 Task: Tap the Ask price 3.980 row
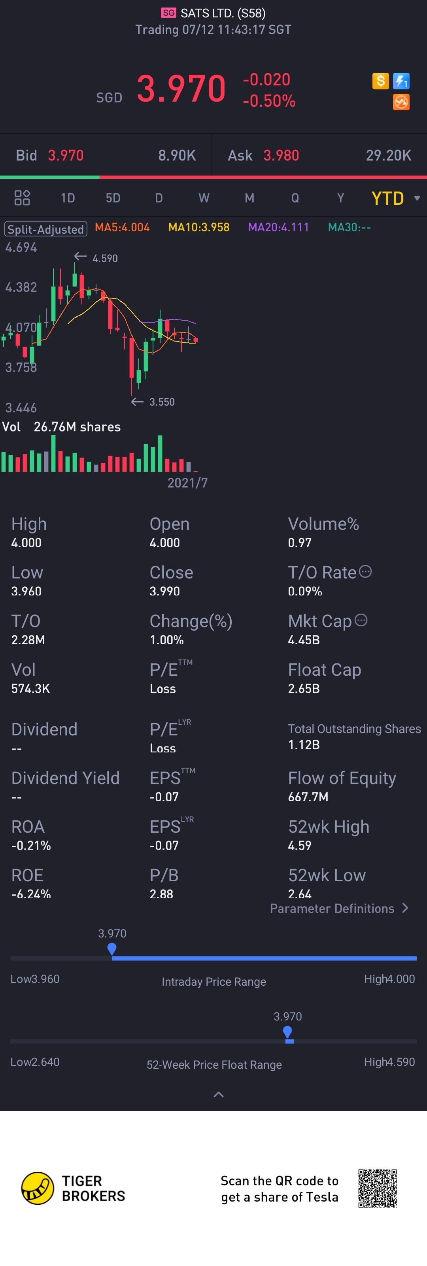tap(319, 155)
